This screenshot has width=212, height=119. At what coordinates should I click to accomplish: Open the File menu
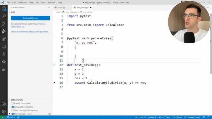(x=8, y=2)
